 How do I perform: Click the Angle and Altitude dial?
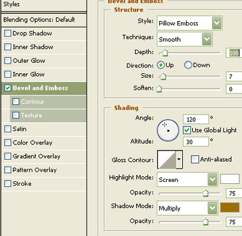pos(167,130)
